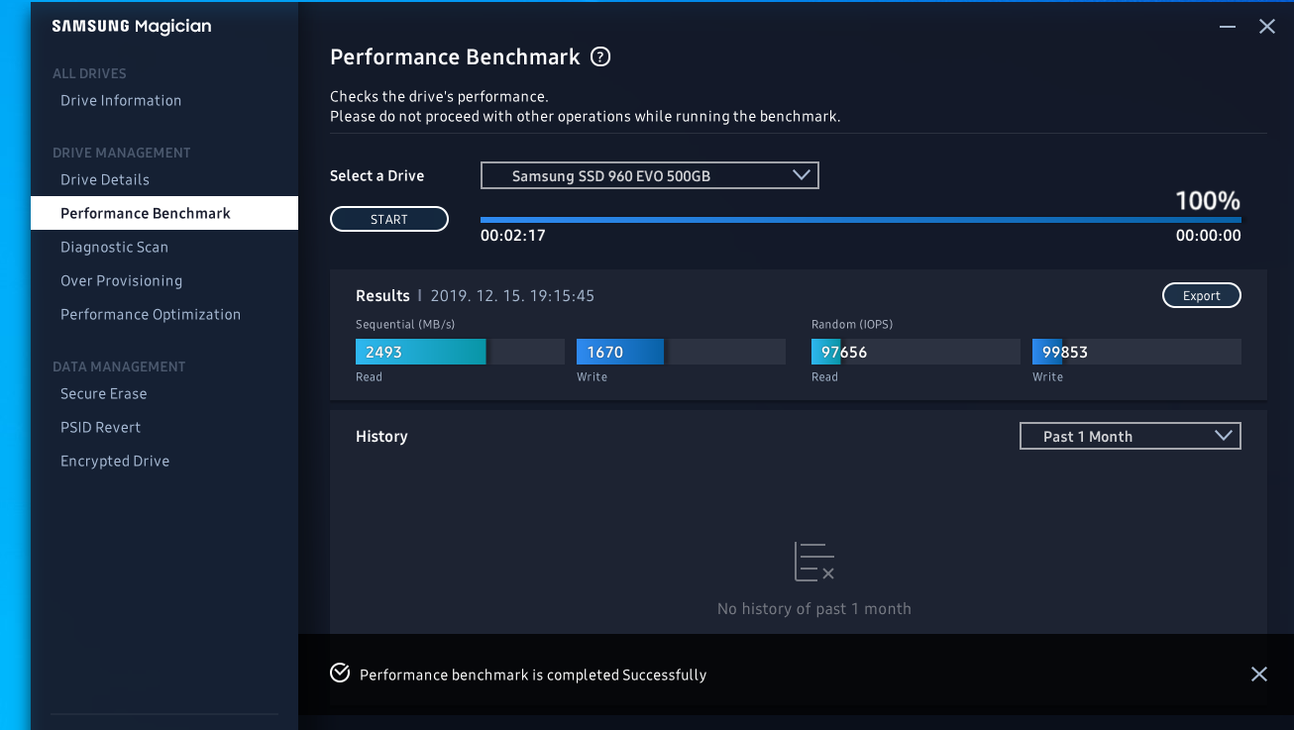
Task: Click the Results label
Action: point(382,295)
